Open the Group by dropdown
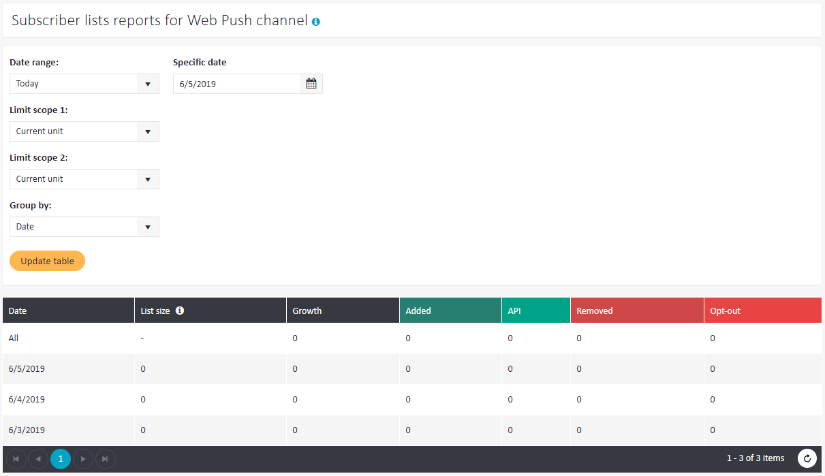 tap(84, 227)
